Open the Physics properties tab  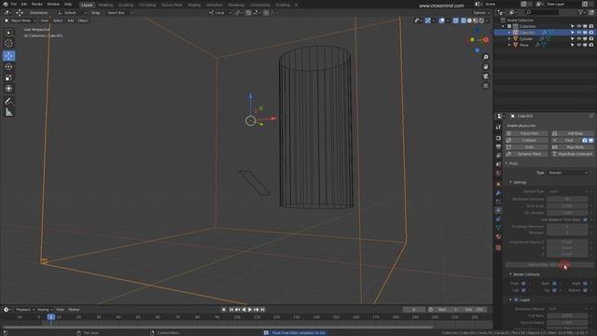(498, 210)
